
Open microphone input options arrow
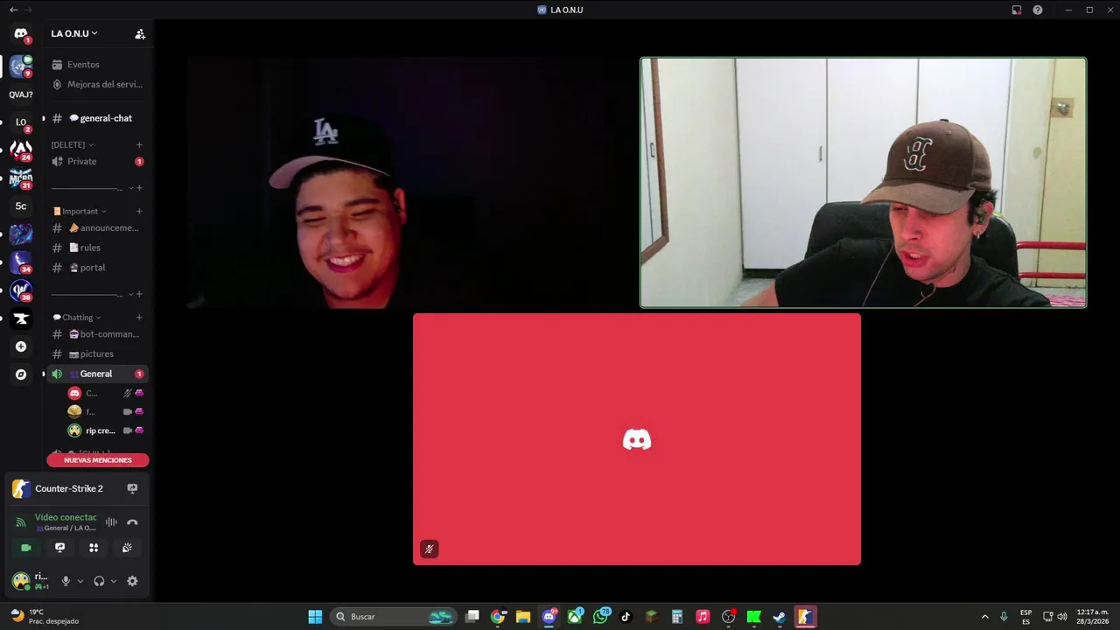coord(80,581)
